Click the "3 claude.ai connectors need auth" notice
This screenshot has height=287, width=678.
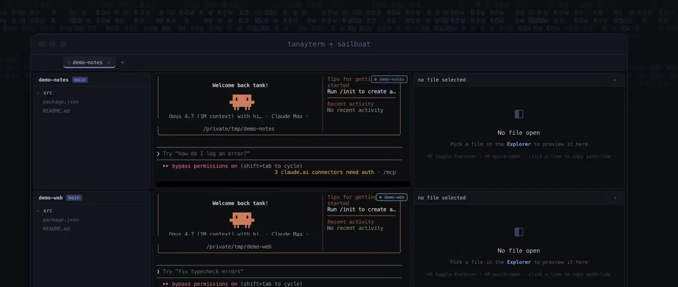[324, 172]
